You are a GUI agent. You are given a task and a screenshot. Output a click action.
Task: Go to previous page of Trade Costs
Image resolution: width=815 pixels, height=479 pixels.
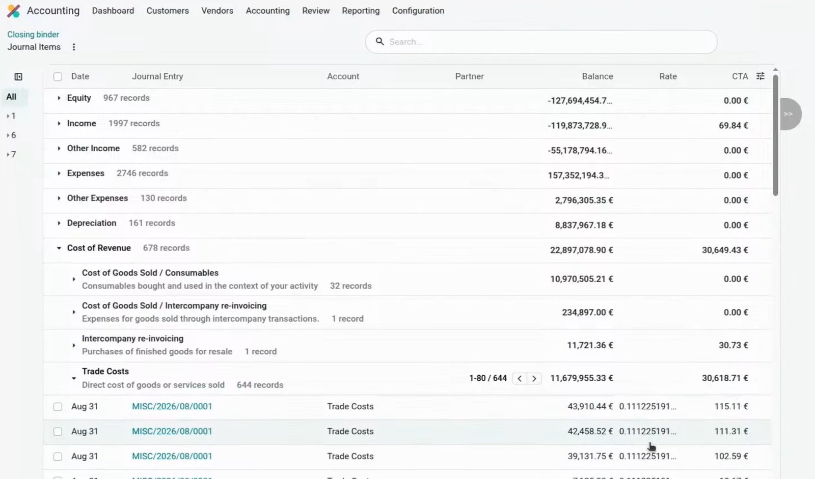pos(520,378)
